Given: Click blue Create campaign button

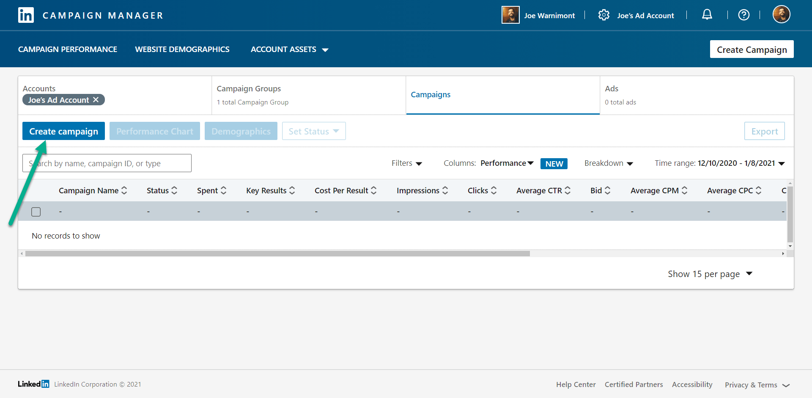Looking at the screenshot, I should (x=63, y=131).
